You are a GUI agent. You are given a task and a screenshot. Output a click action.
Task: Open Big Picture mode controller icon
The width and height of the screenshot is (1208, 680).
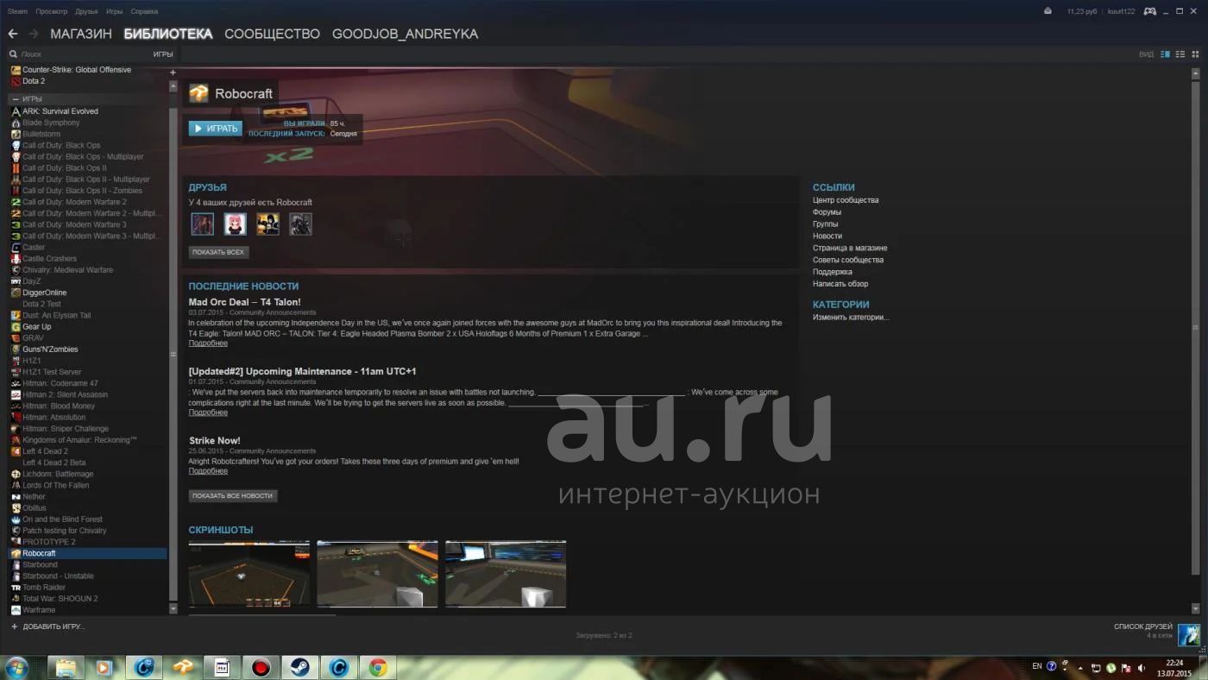tap(1149, 11)
